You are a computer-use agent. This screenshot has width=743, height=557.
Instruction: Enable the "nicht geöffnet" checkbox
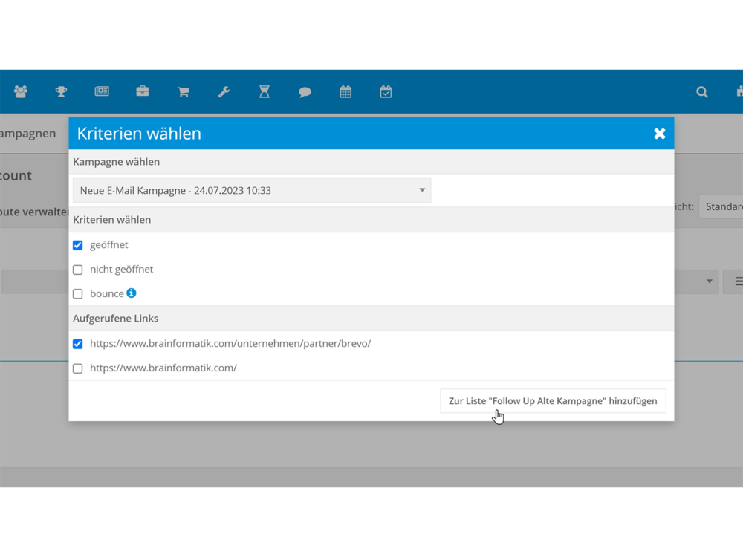coord(78,270)
